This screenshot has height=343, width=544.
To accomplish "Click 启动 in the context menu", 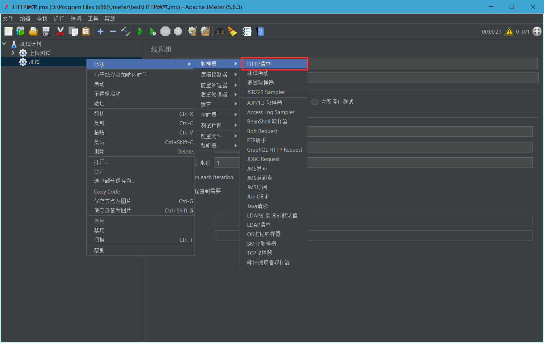I will (140, 84).
